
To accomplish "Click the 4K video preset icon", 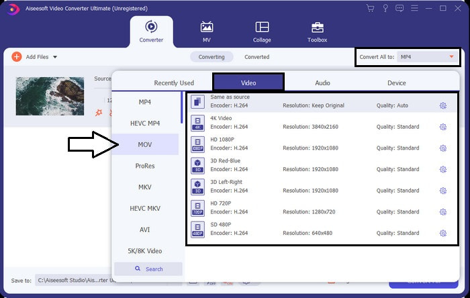I will pos(197,123).
